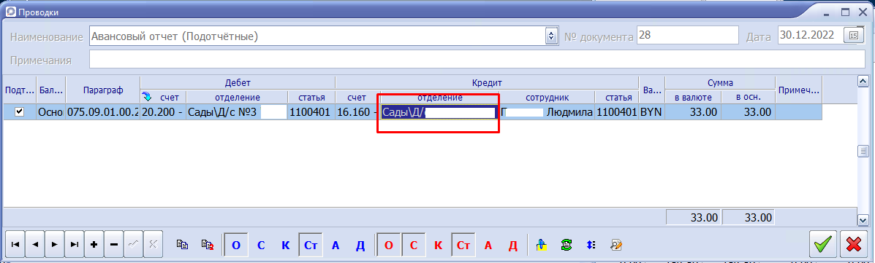Uncheck the Подтв. checkbox in the row
Viewport: 875px width, 263px height.
20,111
